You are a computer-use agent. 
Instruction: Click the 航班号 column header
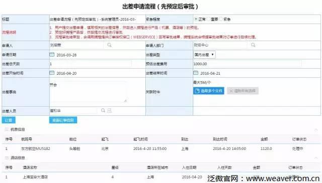tap(27, 139)
